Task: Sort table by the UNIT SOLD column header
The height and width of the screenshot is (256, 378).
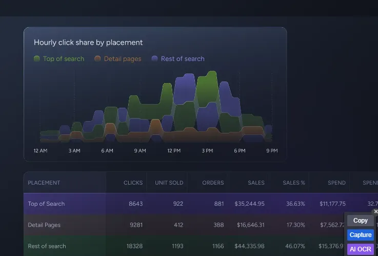Action: 169,183
